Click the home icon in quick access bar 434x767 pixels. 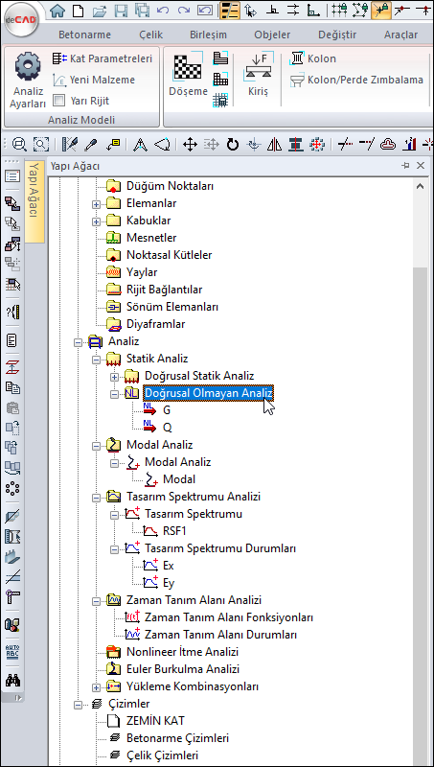click(57, 10)
